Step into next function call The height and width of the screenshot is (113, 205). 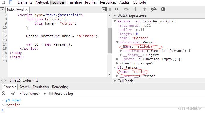(x=136, y=9)
